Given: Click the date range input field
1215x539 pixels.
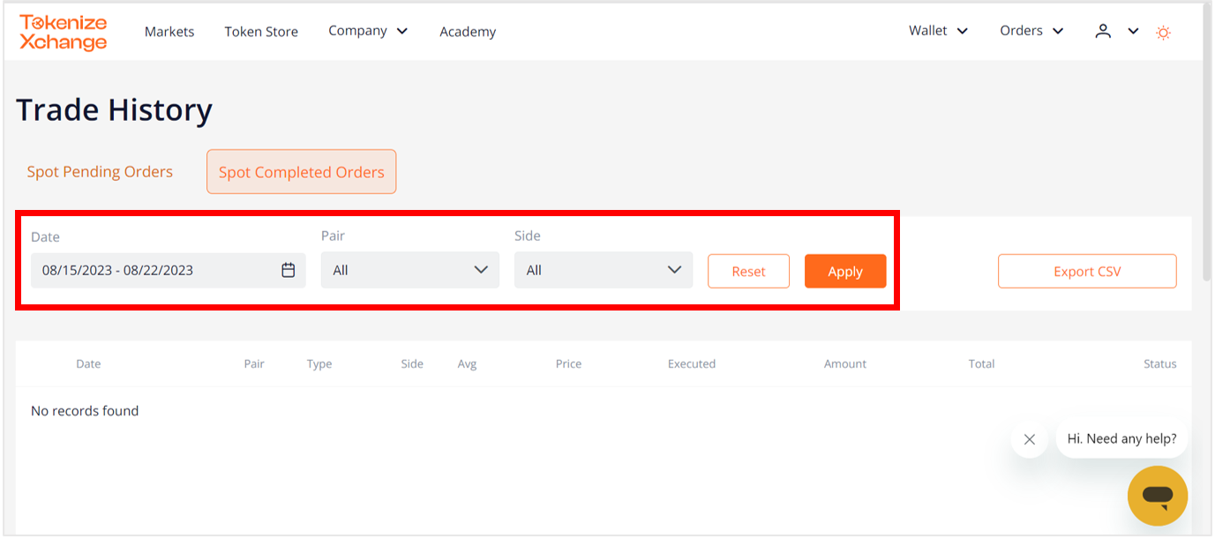Looking at the screenshot, I should 169,270.
